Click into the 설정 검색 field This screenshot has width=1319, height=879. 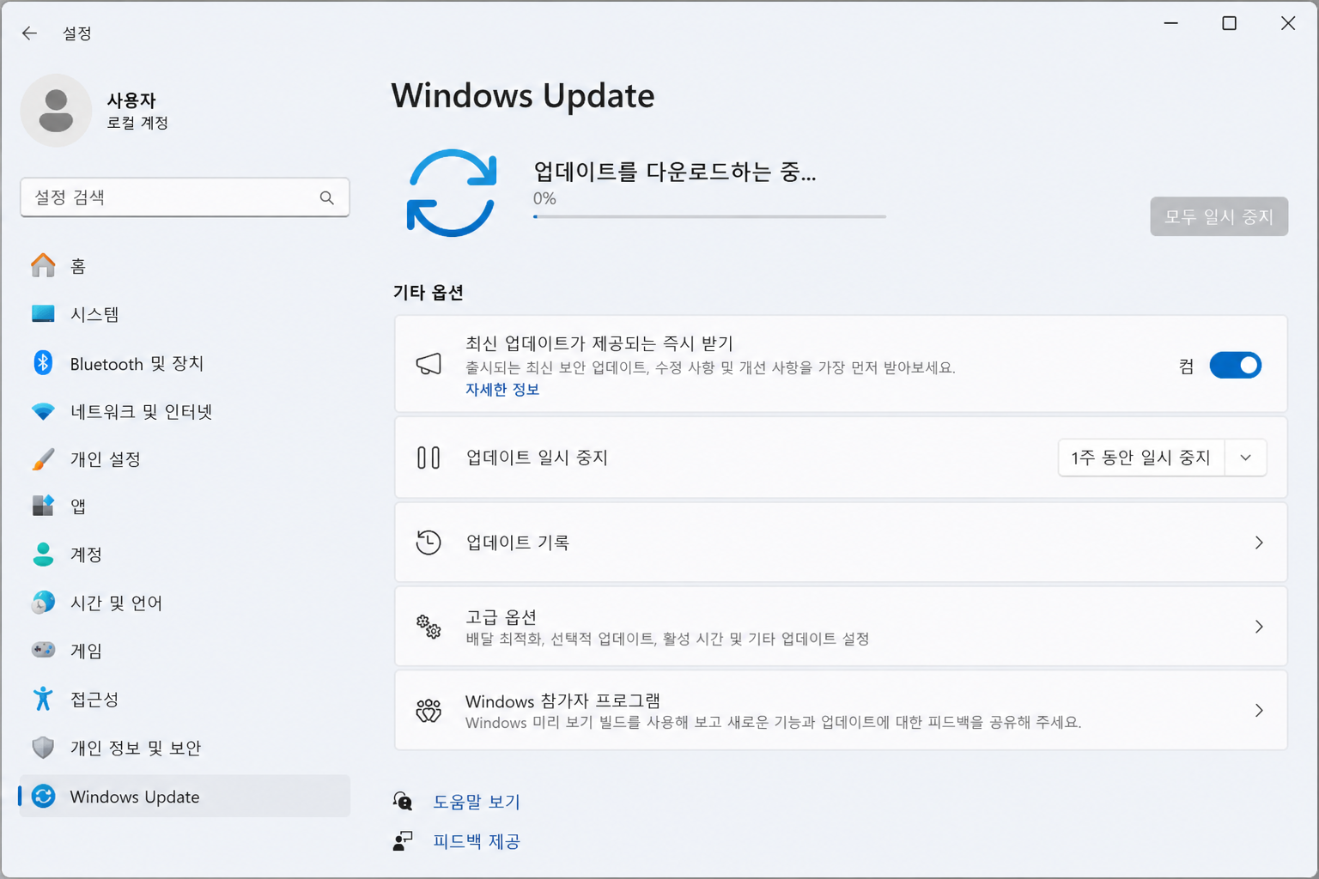pyautogui.click(x=185, y=197)
